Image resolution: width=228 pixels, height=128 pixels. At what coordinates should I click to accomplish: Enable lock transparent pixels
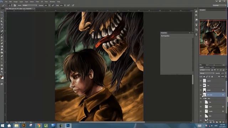[x=204, y=77]
